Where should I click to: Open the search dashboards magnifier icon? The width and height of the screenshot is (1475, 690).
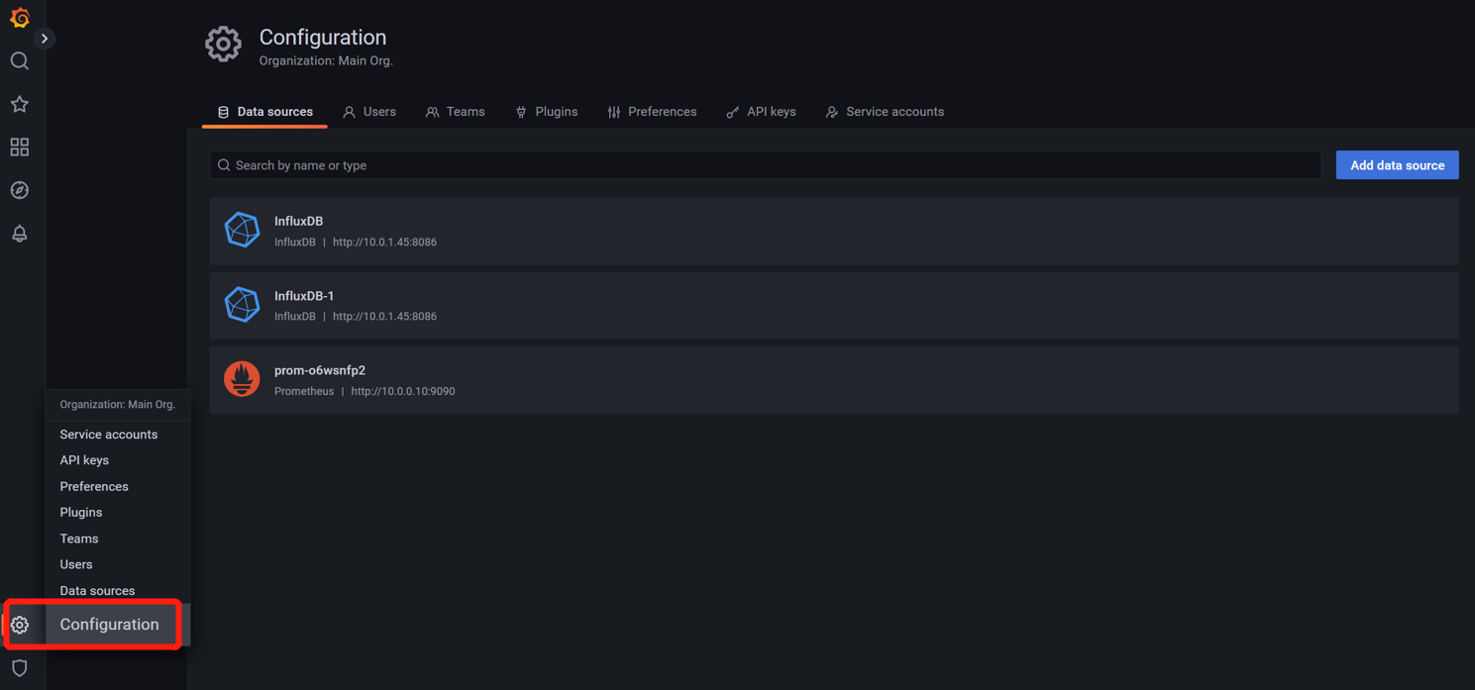pyautogui.click(x=20, y=61)
